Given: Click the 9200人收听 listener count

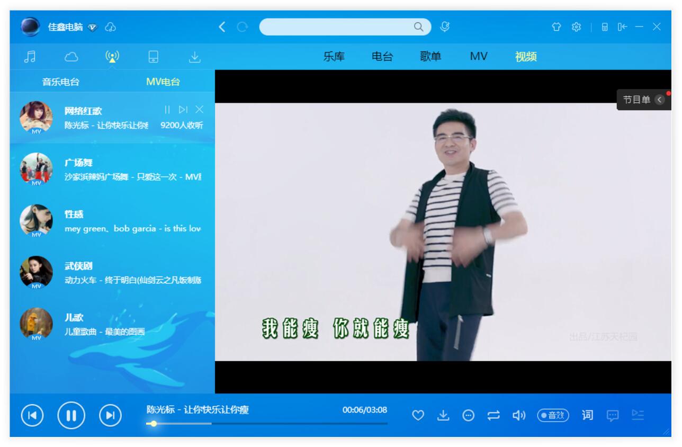Looking at the screenshot, I should coord(182,126).
